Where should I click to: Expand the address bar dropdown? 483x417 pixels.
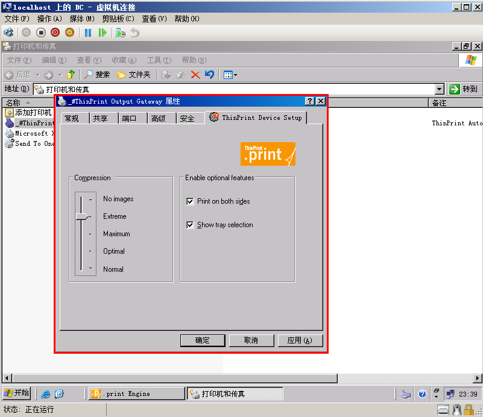pos(440,89)
